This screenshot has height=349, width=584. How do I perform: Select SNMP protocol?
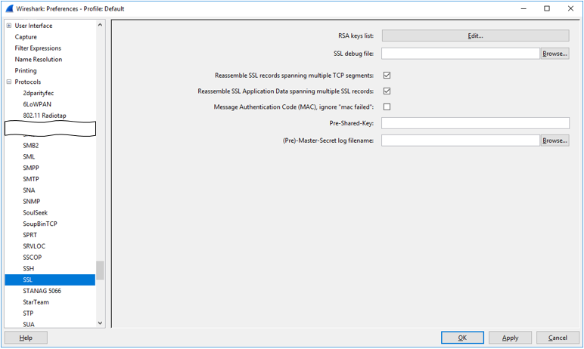pyautogui.click(x=31, y=201)
